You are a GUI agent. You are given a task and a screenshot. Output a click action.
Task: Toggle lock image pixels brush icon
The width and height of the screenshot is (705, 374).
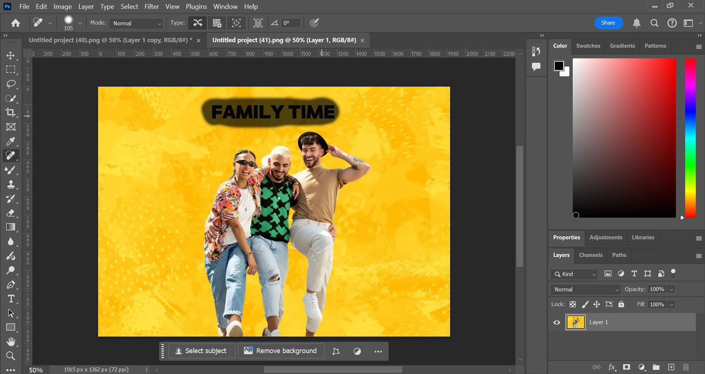pyautogui.click(x=585, y=304)
